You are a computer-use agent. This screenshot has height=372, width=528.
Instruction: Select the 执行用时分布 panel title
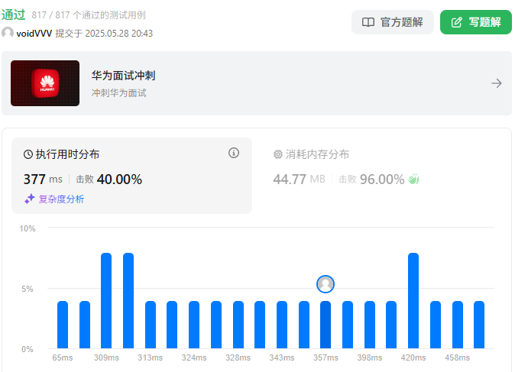pos(67,154)
